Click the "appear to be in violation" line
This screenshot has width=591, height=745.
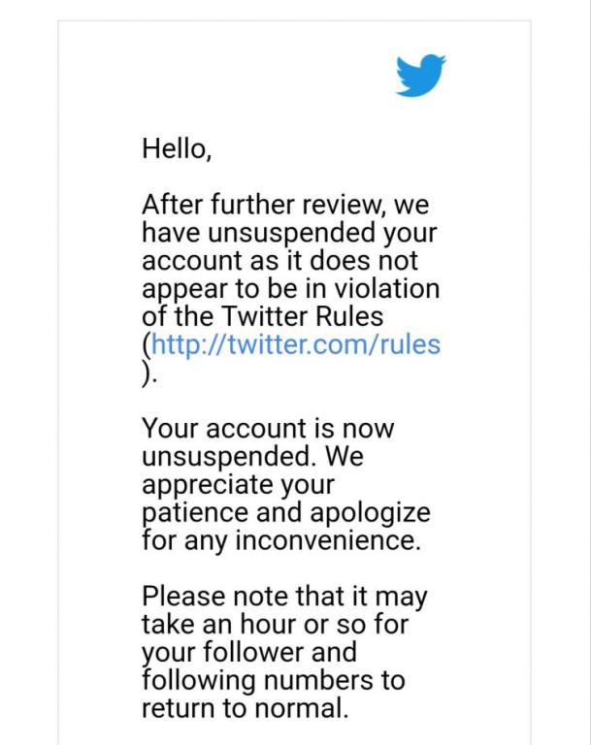(291, 289)
